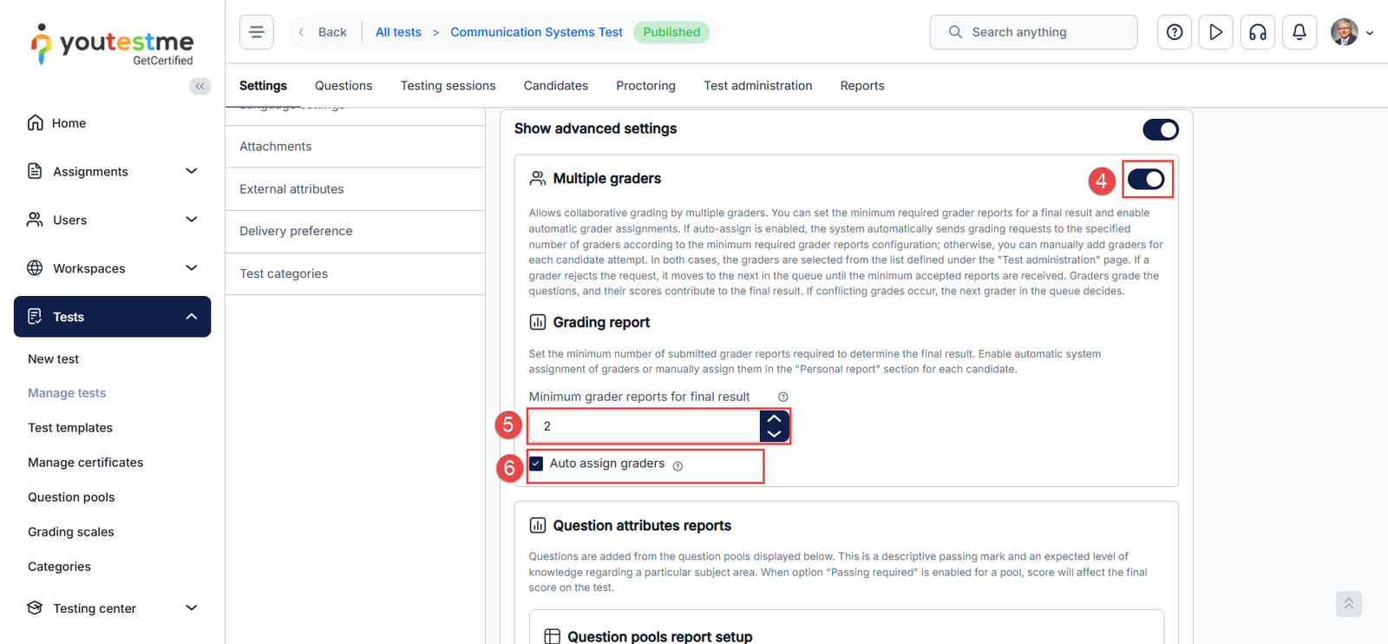Click the All tests breadcrumb link
Screen dimensions: 1388x644
[398, 32]
